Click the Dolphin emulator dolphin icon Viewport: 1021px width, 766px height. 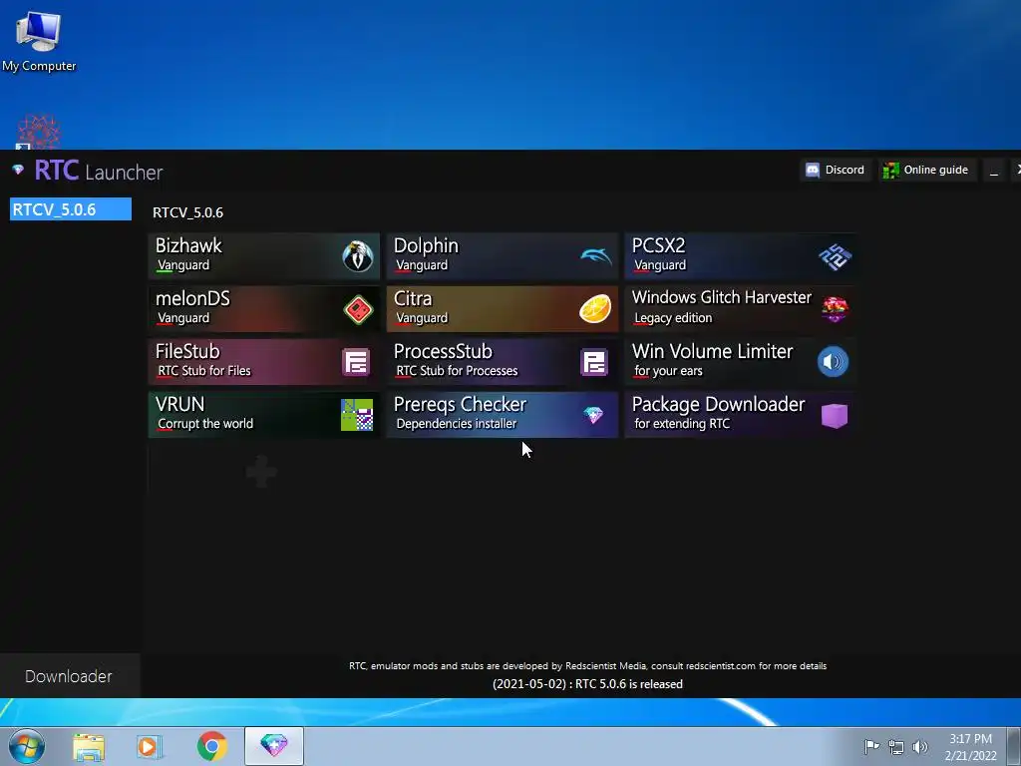click(596, 256)
